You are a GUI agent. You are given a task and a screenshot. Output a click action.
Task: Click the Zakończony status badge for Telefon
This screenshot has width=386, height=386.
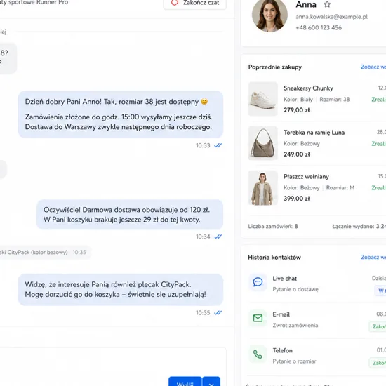[x=378, y=363]
